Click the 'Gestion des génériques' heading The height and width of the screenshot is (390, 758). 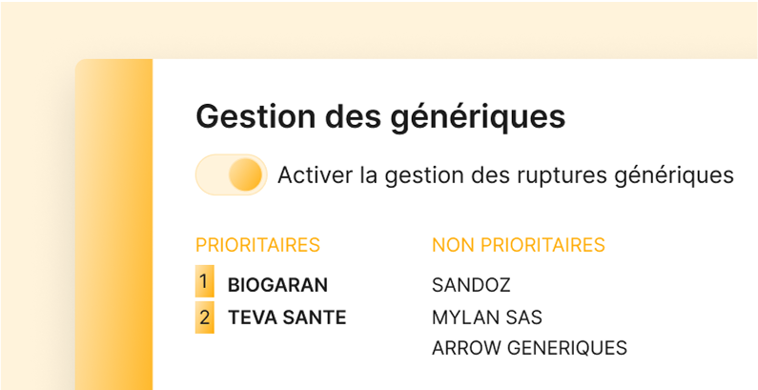click(x=380, y=117)
